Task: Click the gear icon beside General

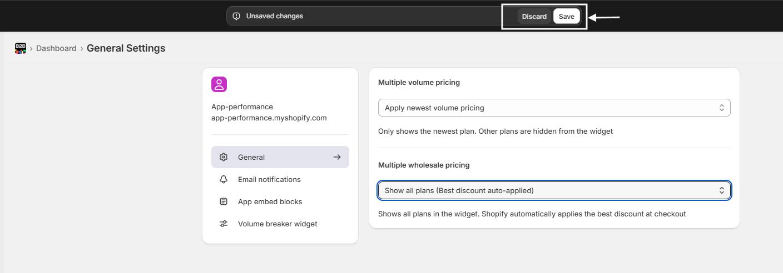Action: coord(224,157)
